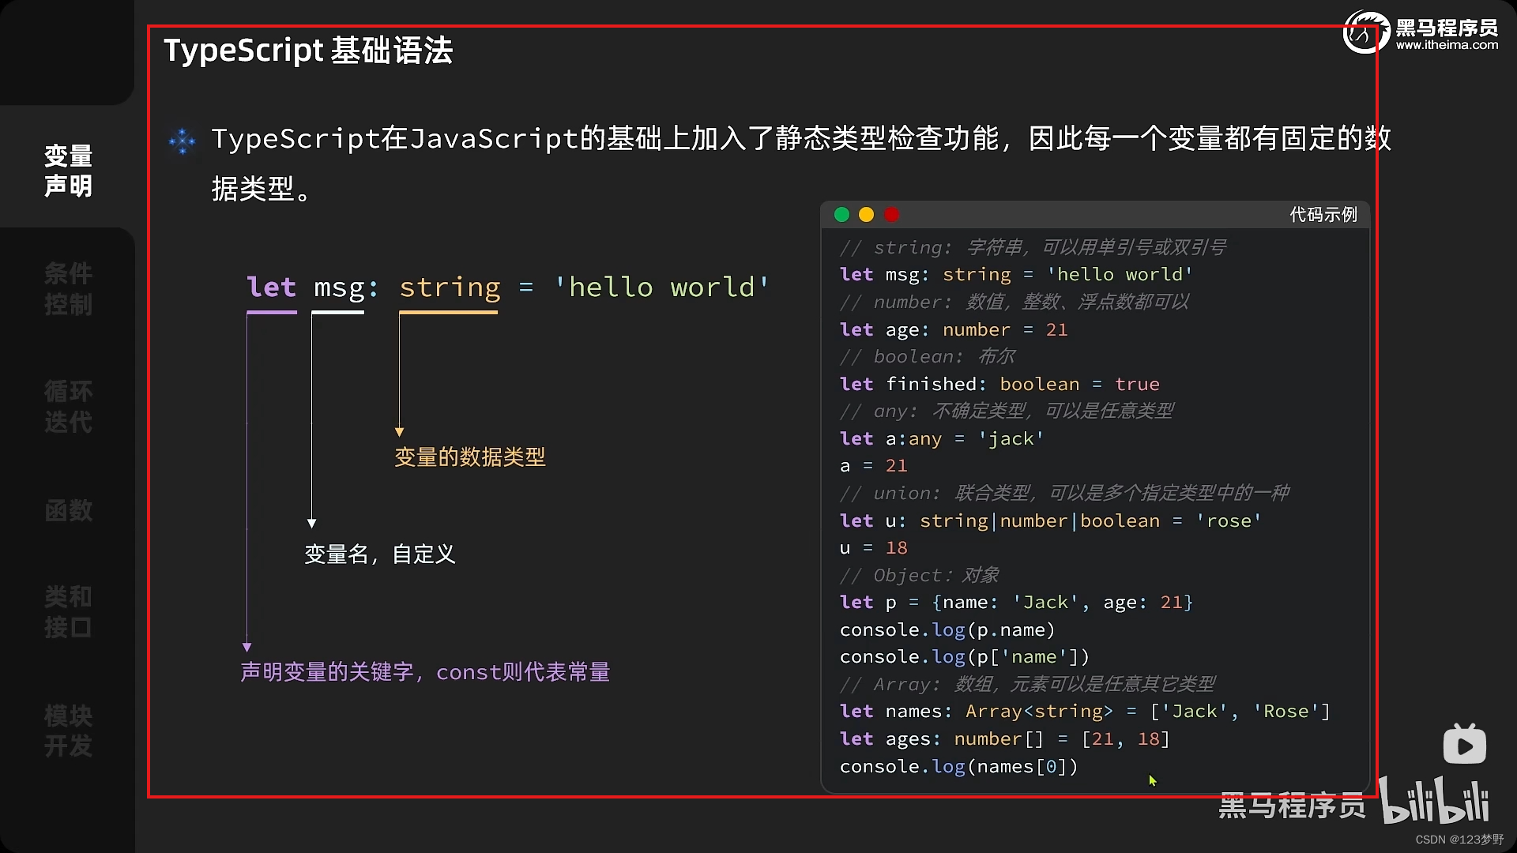This screenshot has height=853, width=1517.
Task: Switch to 循环迭代 sidebar section
Action: pyautogui.click(x=68, y=407)
